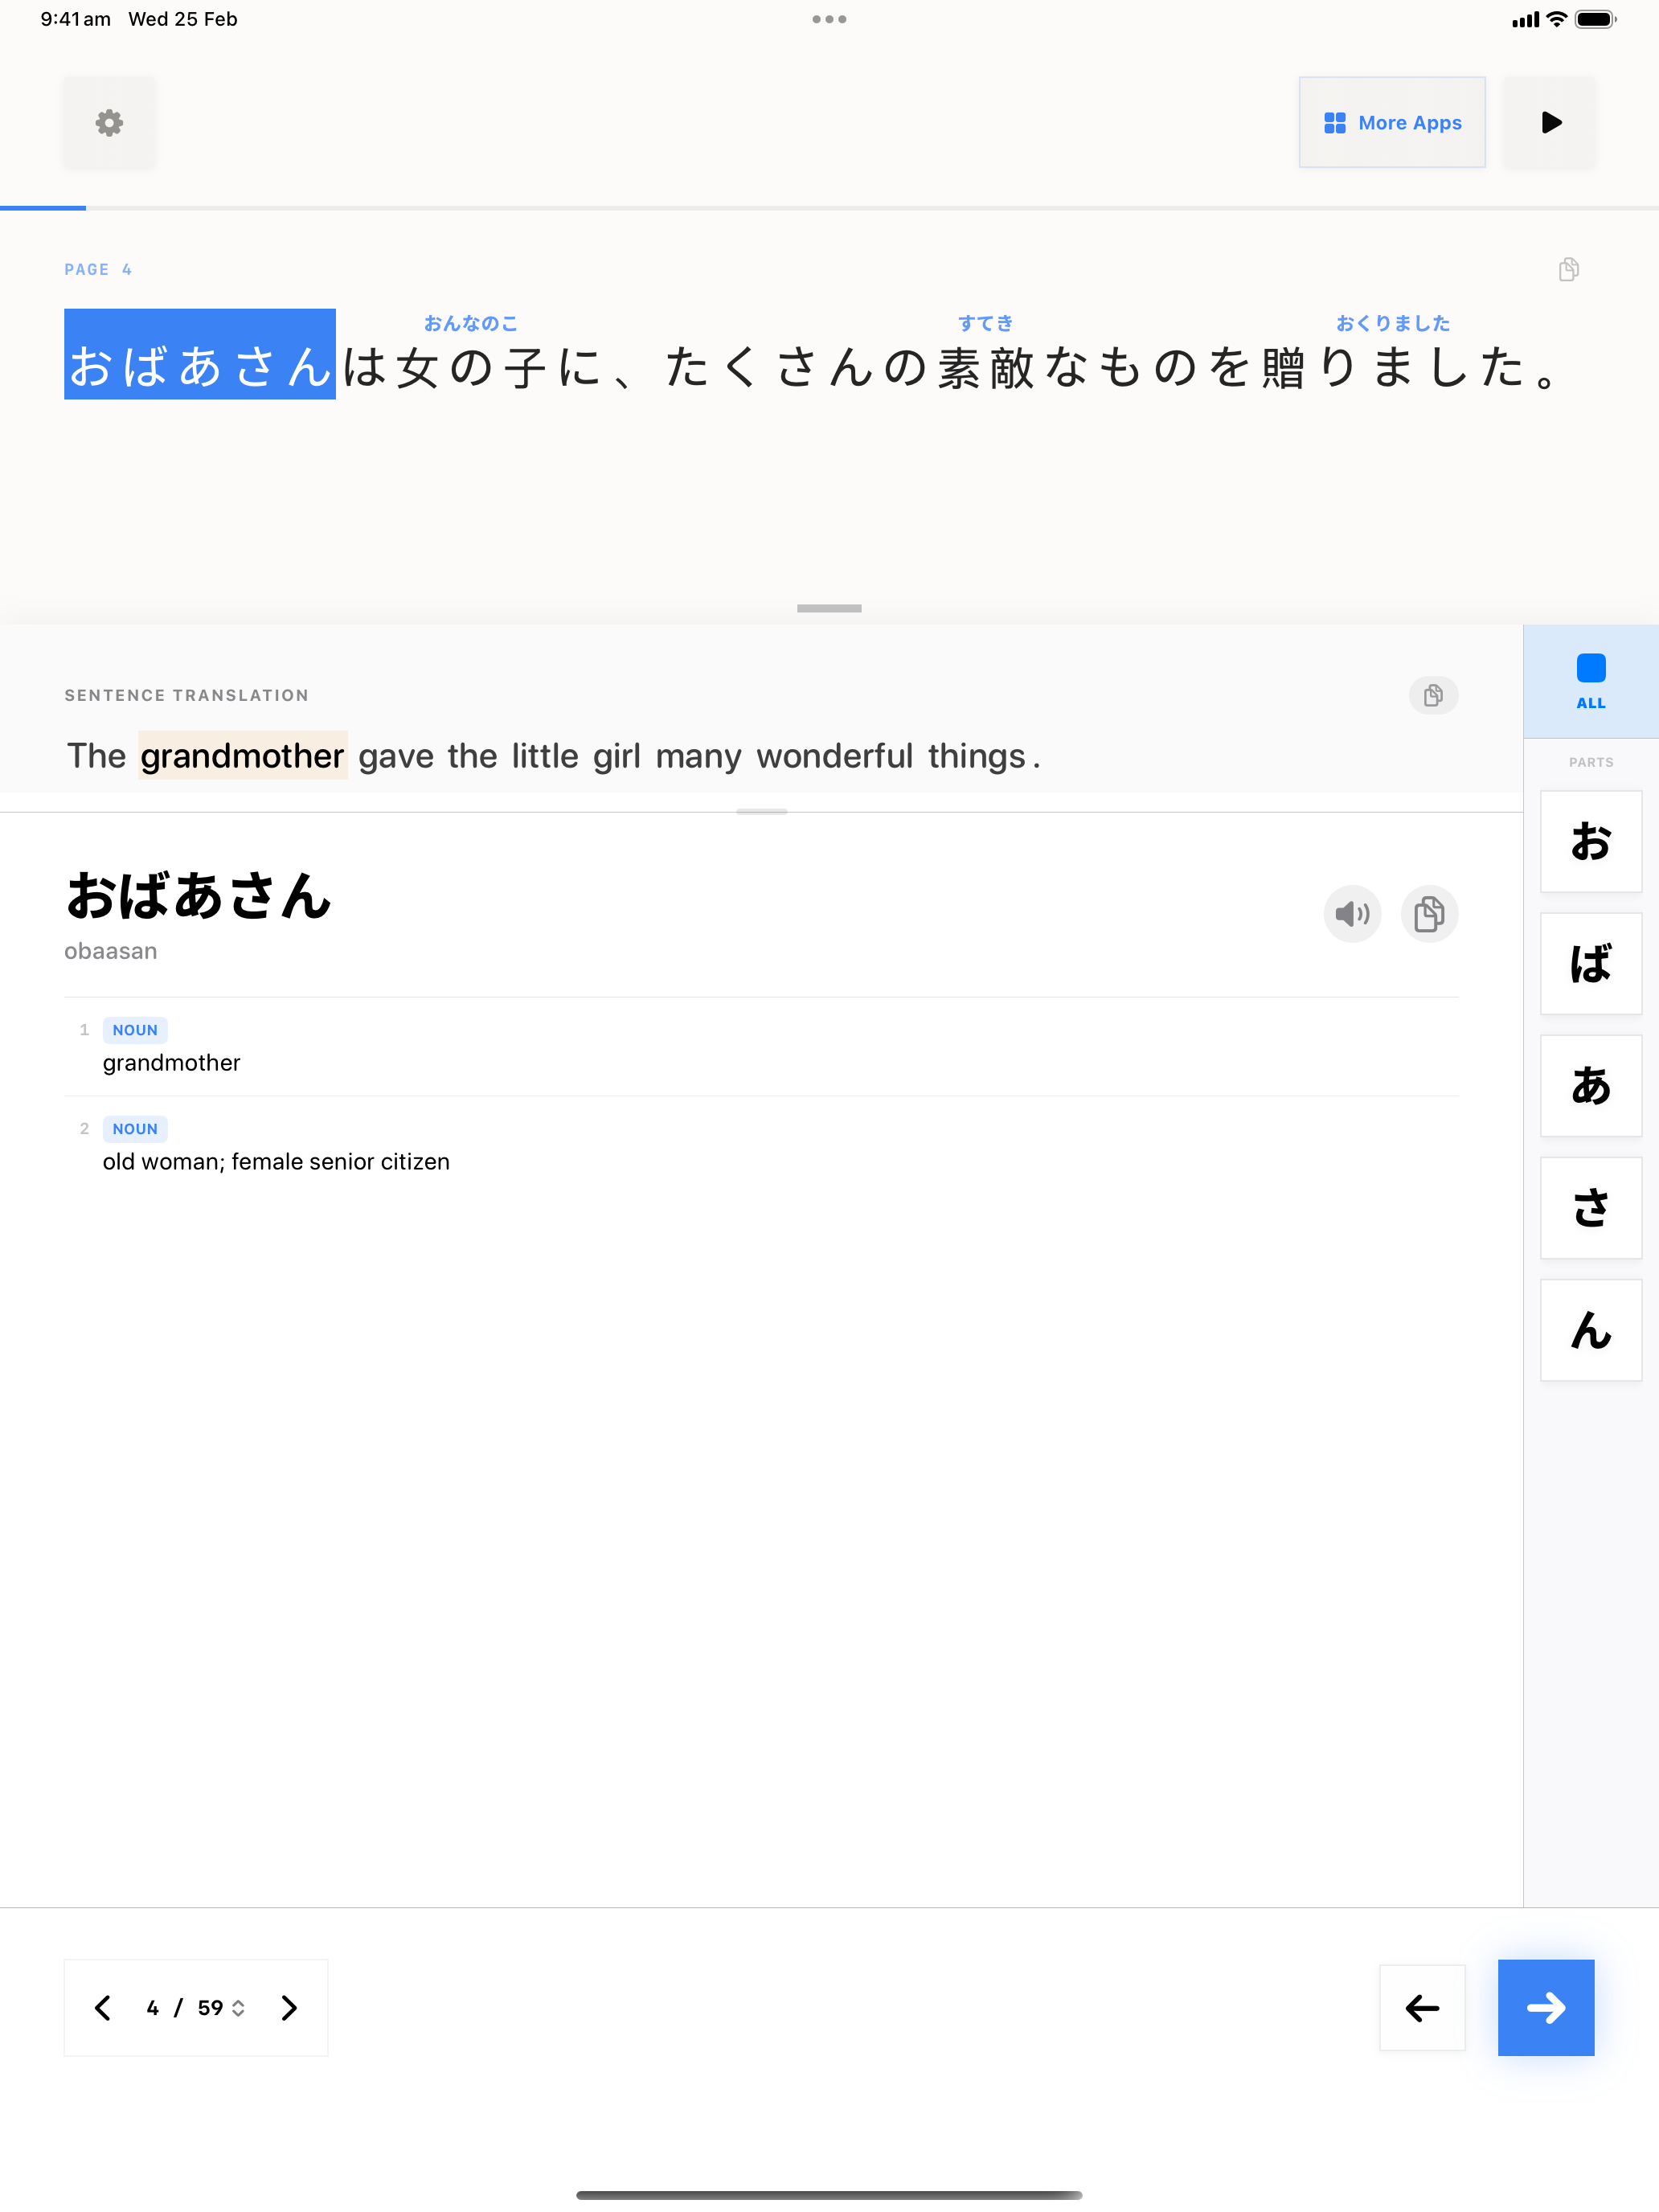This screenshot has width=1659, height=2212.
Task: Copy the sentence translation
Action: click(x=1432, y=695)
